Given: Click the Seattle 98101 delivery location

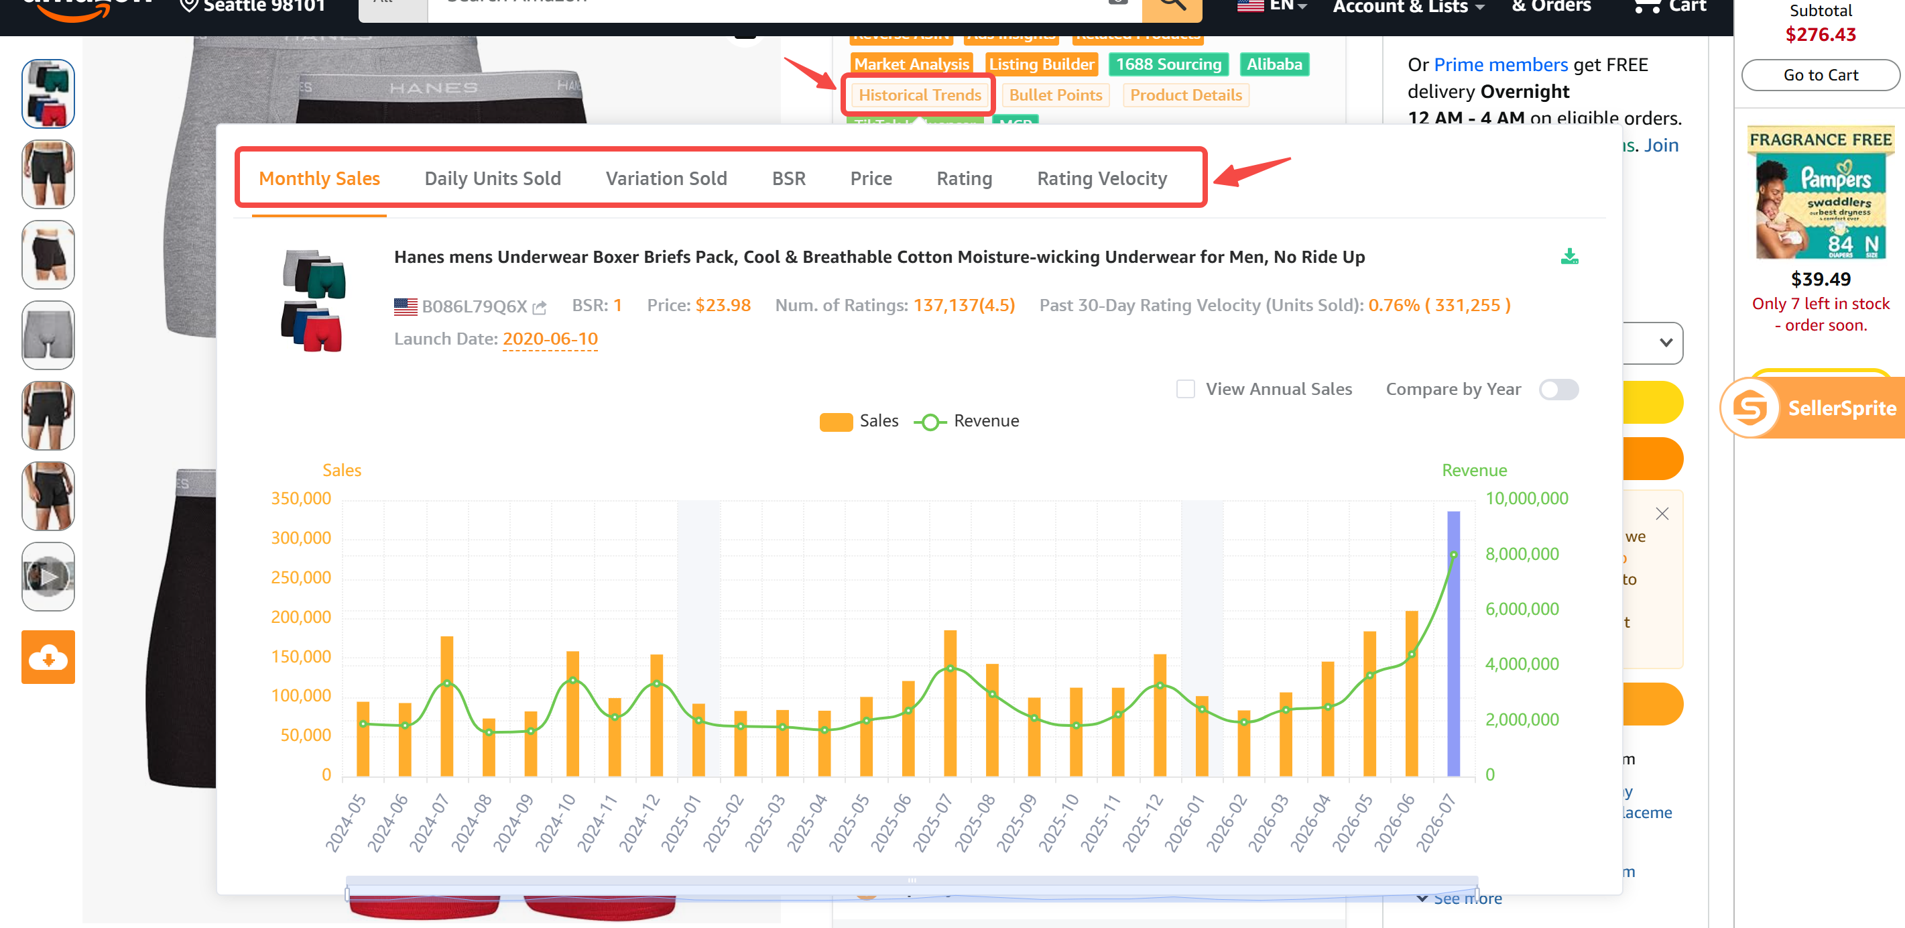Looking at the screenshot, I should pyautogui.click(x=253, y=7).
